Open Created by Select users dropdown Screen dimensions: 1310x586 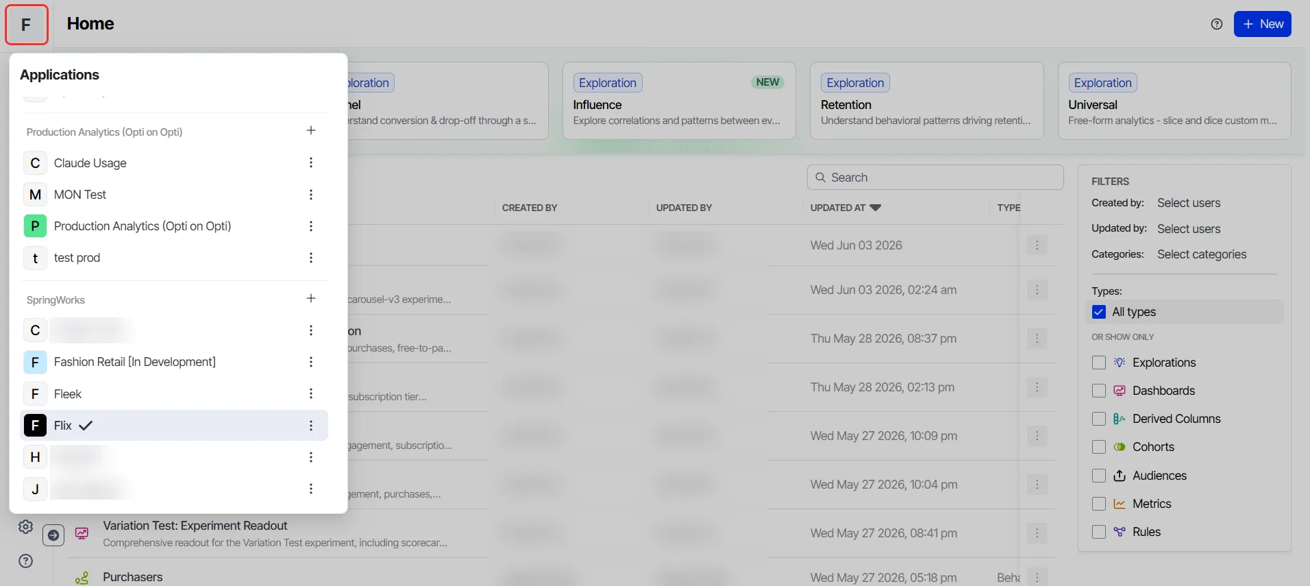click(x=1189, y=203)
